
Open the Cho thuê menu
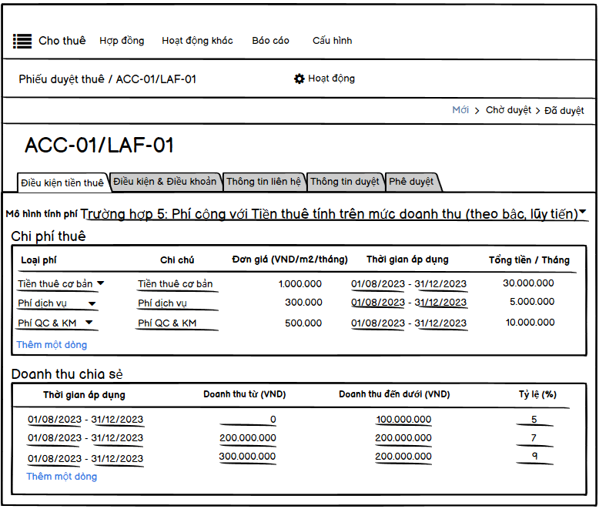coord(62,41)
